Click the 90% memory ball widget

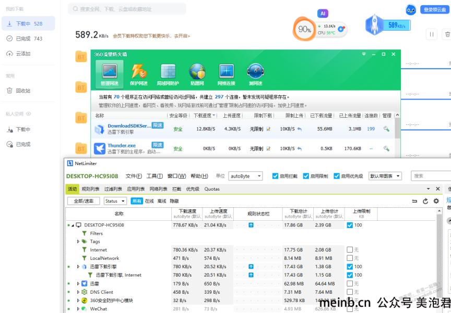click(x=304, y=29)
